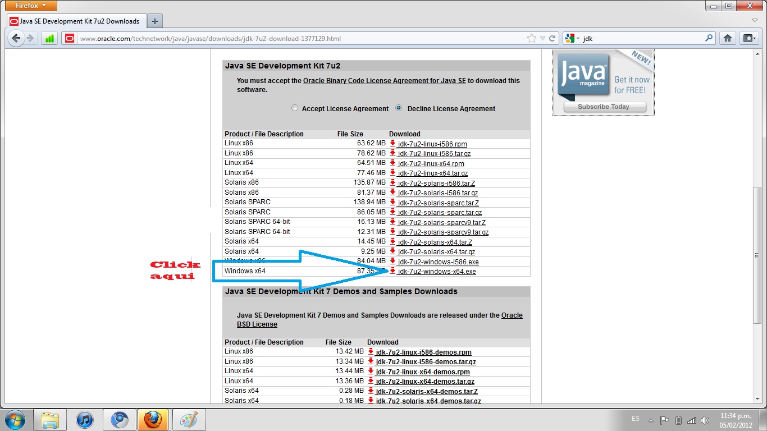The width and height of the screenshot is (767, 431).
Task: Click red download arrow beside jdk-7u2-solaris-i586.tar.gz
Action: [393, 192]
